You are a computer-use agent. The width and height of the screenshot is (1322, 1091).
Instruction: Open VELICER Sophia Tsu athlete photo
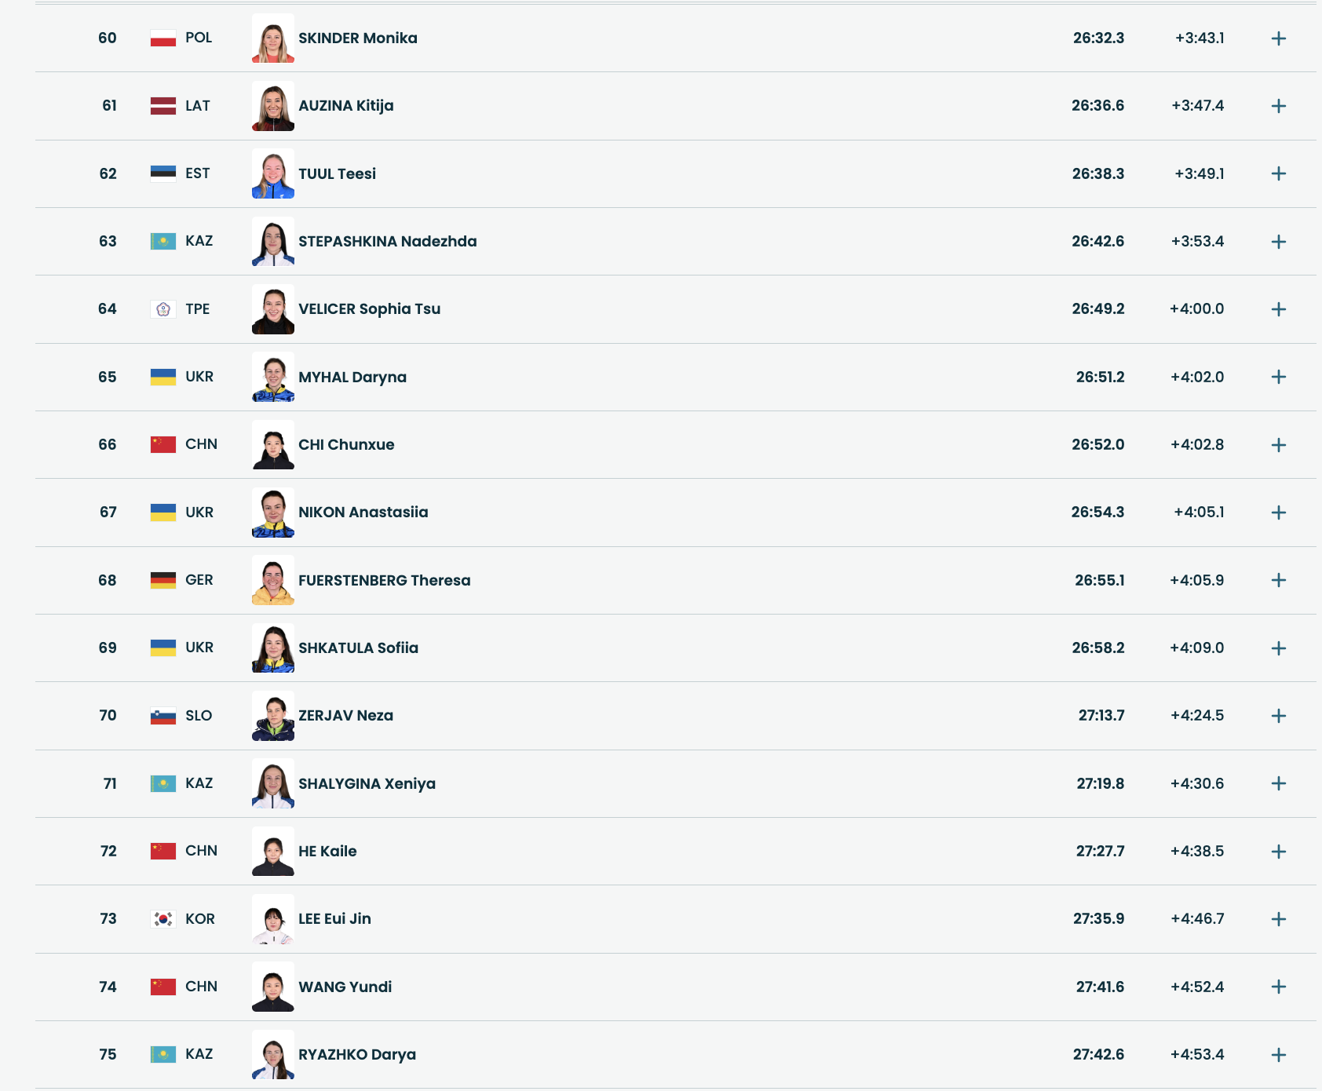coord(273,309)
